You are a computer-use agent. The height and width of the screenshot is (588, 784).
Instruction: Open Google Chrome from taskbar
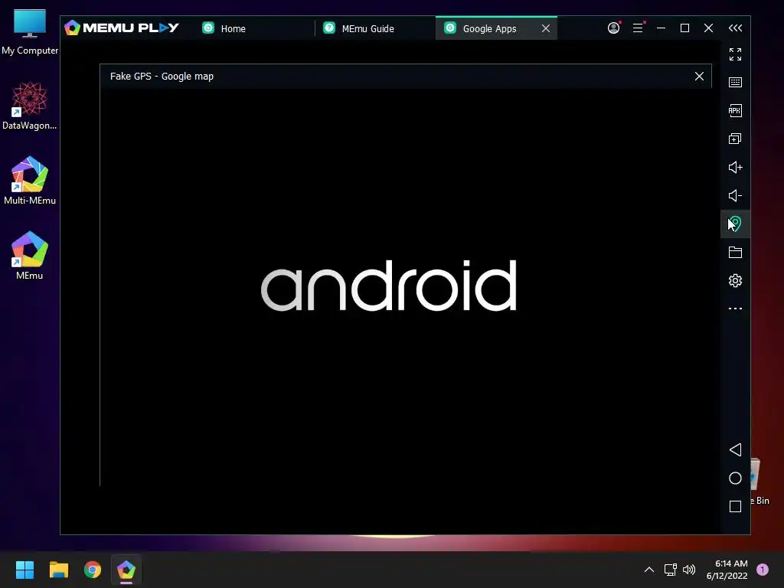coord(93,570)
